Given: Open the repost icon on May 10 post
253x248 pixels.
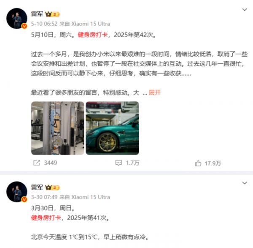Looking at the screenshot, I should click(37, 163).
